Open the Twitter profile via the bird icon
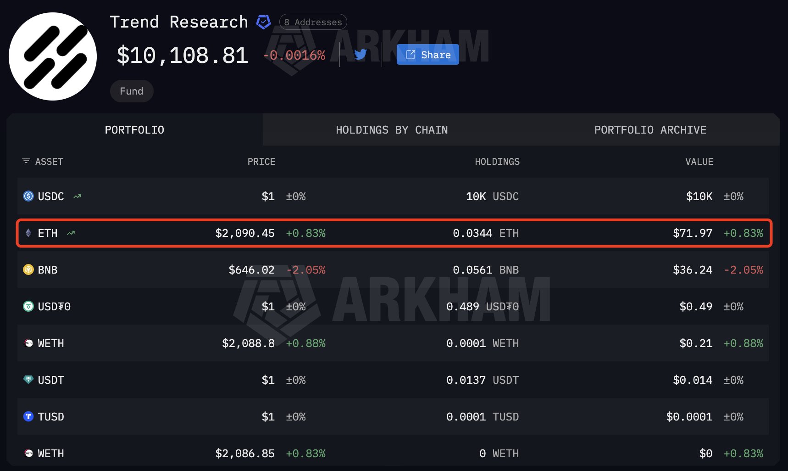Viewport: 788px width, 471px height. pyautogui.click(x=361, y=54)
